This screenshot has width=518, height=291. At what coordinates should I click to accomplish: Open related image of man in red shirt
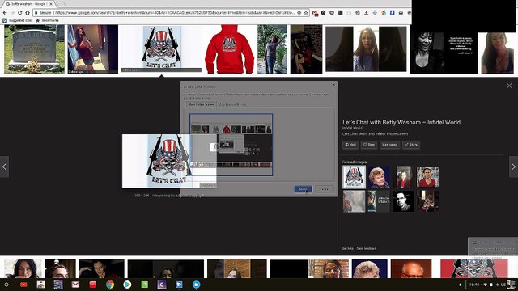click(427, 177)
